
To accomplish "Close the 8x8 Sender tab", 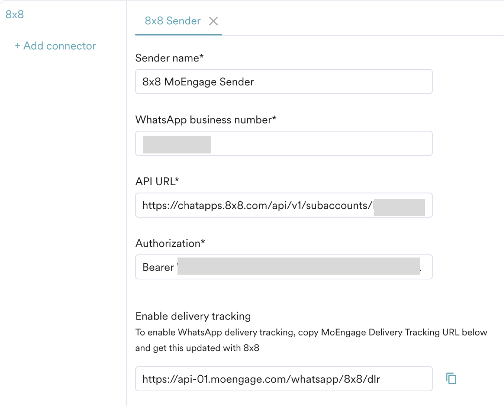I will click(x=213, y=21).
